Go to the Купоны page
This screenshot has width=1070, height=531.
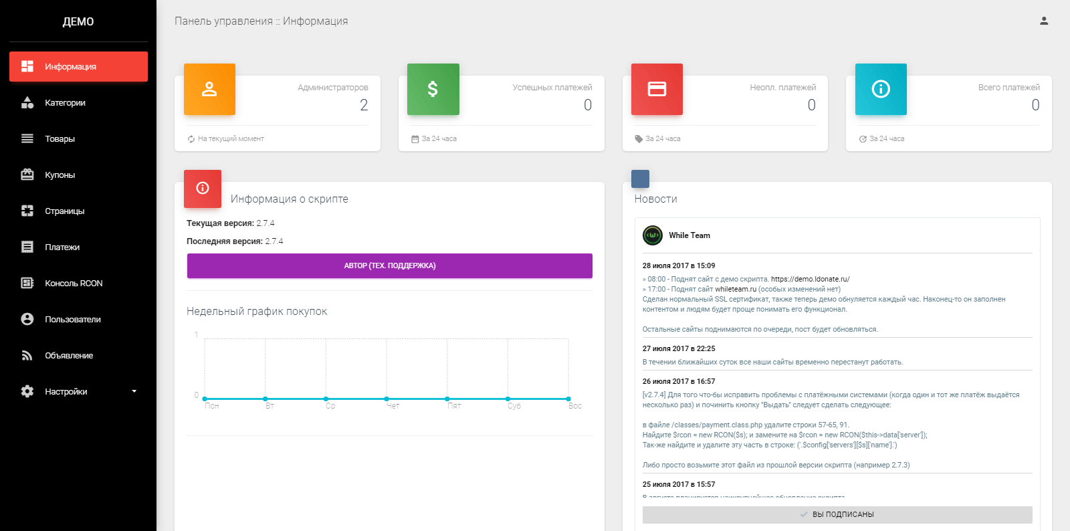(78, 175)
